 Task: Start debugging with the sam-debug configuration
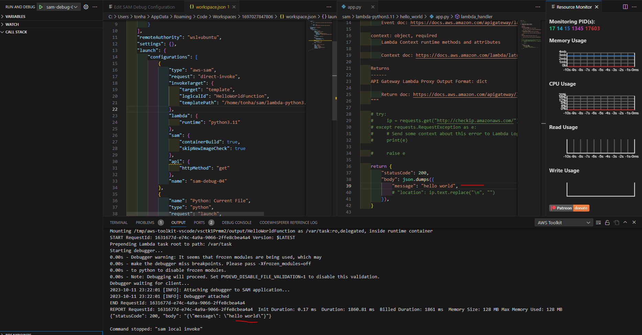point(41,7)
